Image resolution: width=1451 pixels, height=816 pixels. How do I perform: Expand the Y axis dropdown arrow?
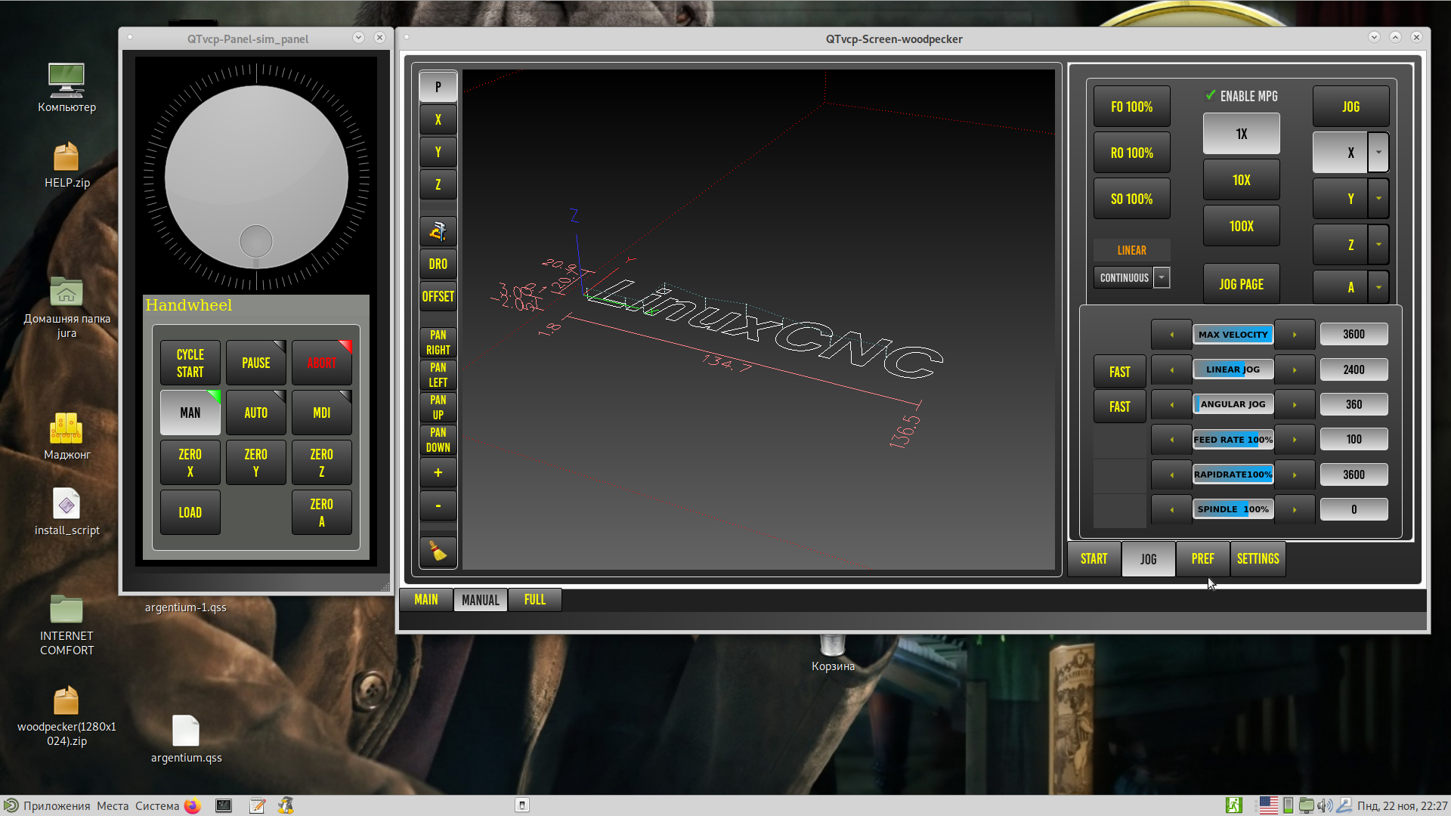pos(1378,199)
